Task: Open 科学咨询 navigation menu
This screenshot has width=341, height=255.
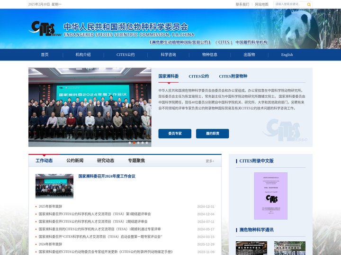Action: click(168, 55)
